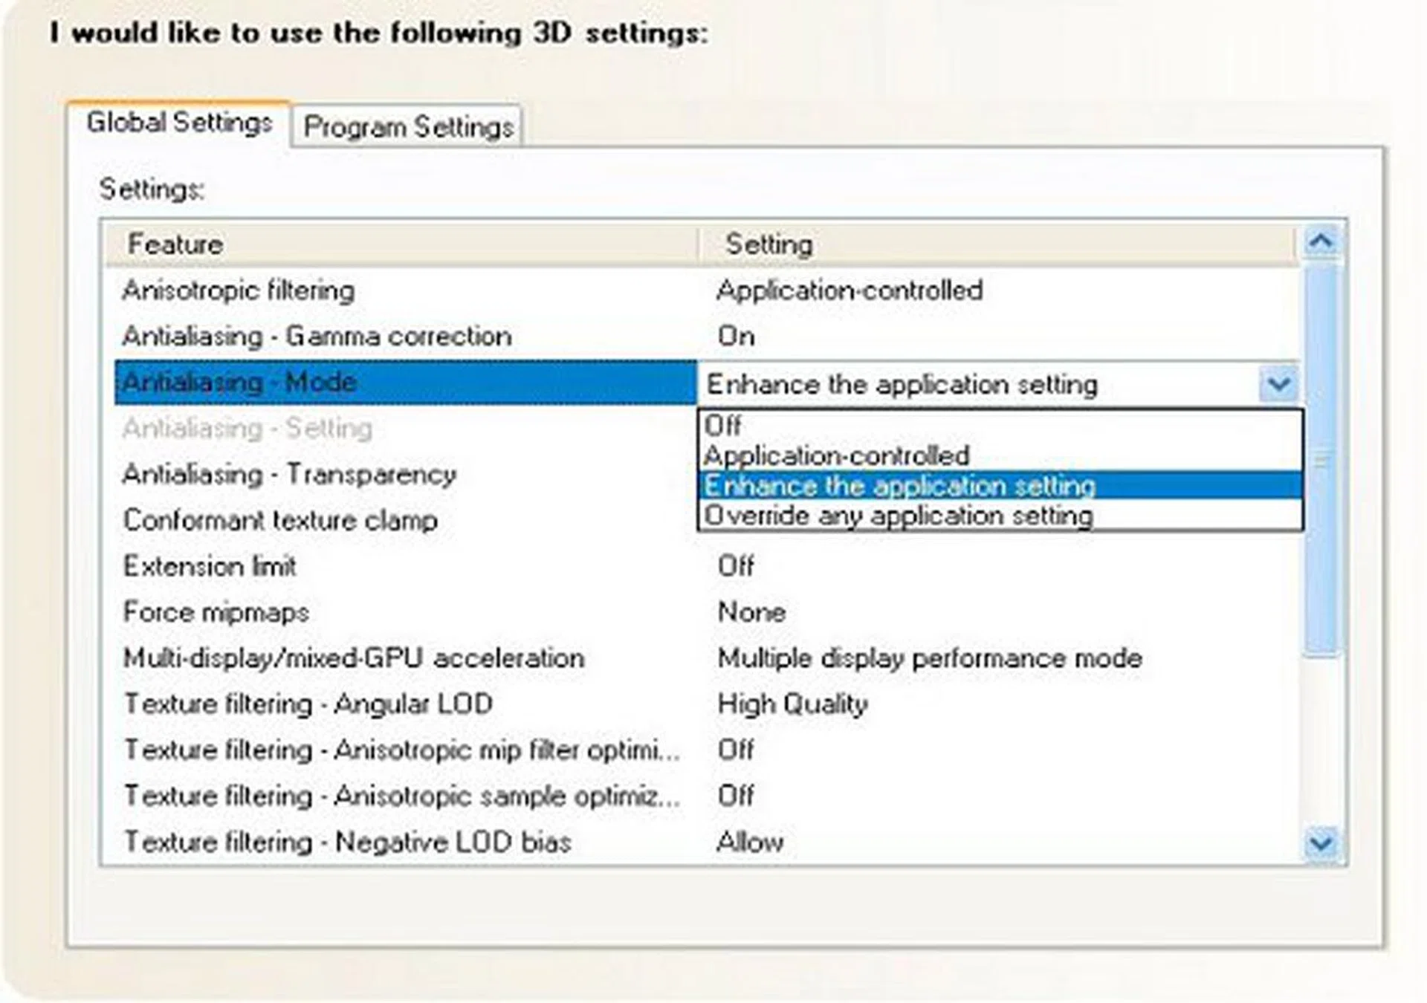The height and width of the screenshot is (1003, 1427).
Task: Click the Extension limit feature row
Action: point(210,566)
